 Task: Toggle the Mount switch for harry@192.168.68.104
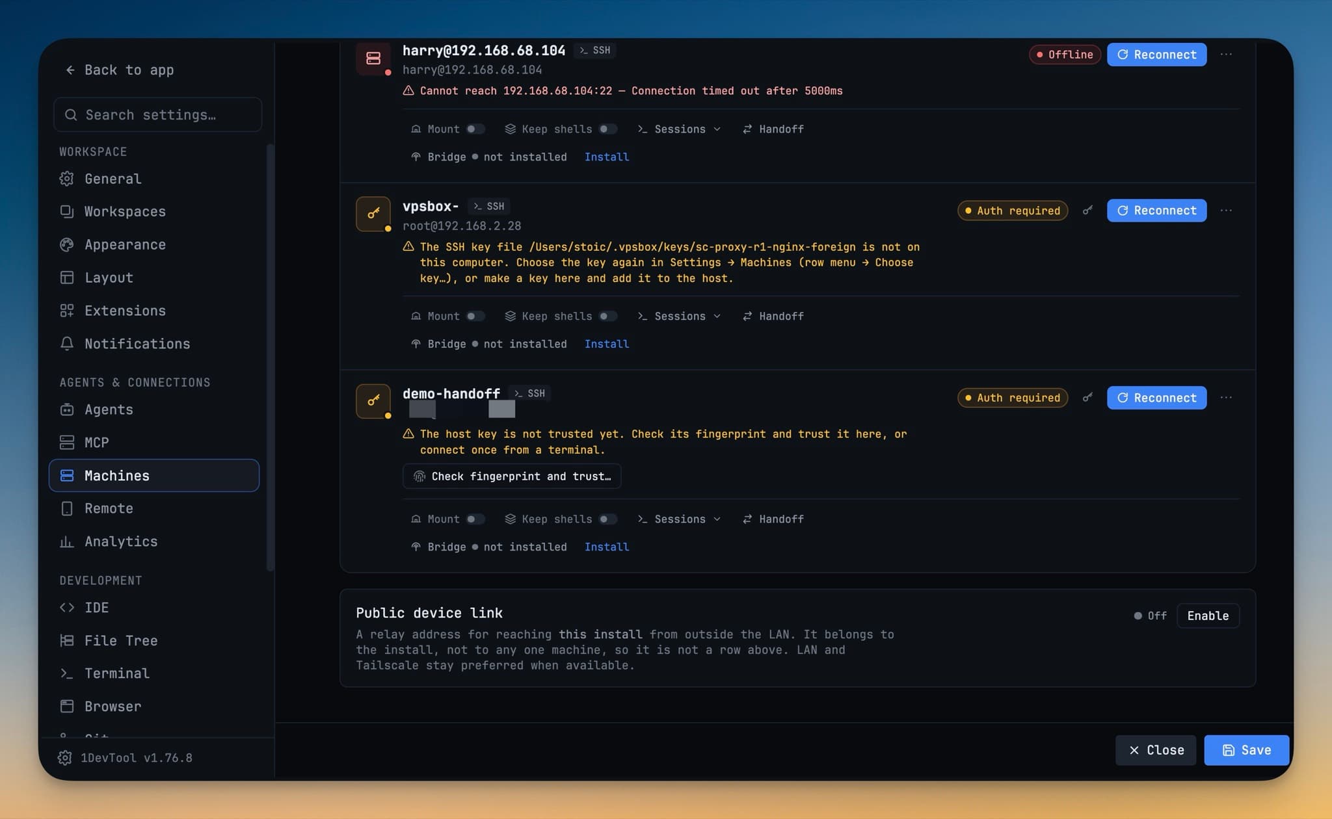[475, 129]
